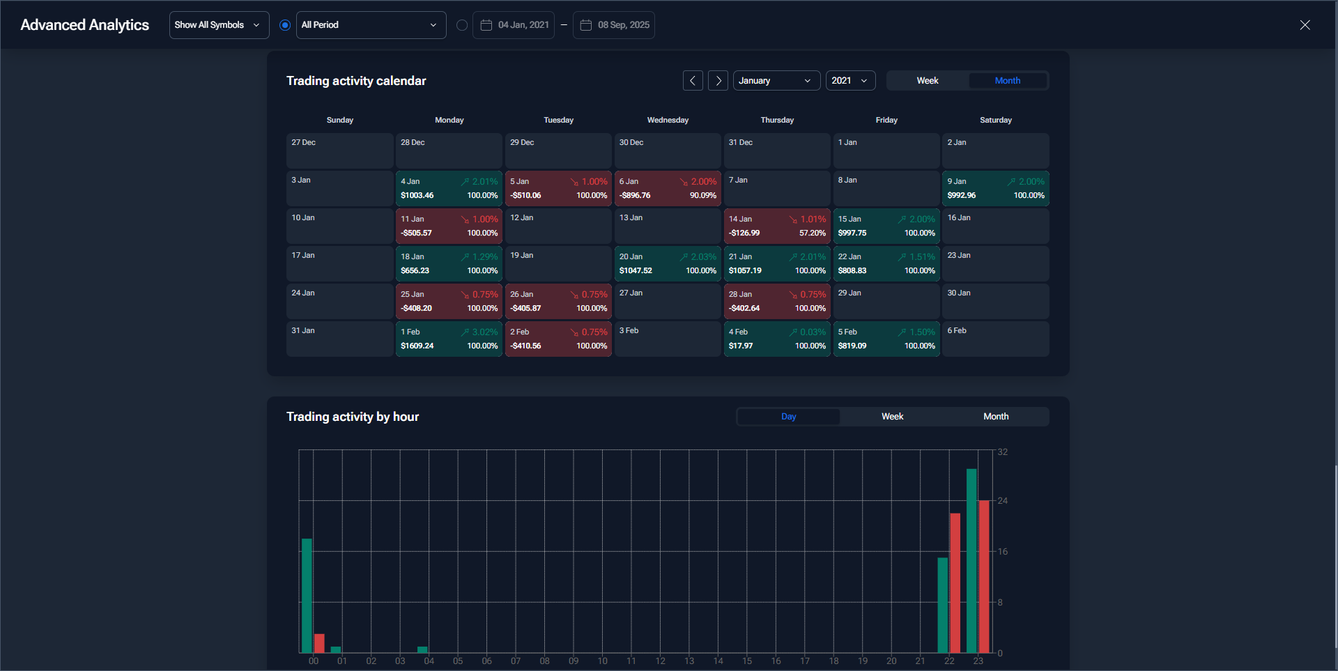Open the January month dropdown

776,81
